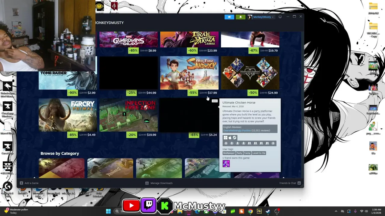Open Steam announcements megaphone button
385x216 pixels.
229,17
